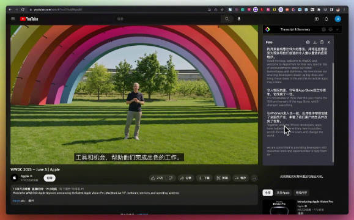
Task: Click the Chinese subtitle caption on video
Action: pyautogui.click(x=129, y=158)
